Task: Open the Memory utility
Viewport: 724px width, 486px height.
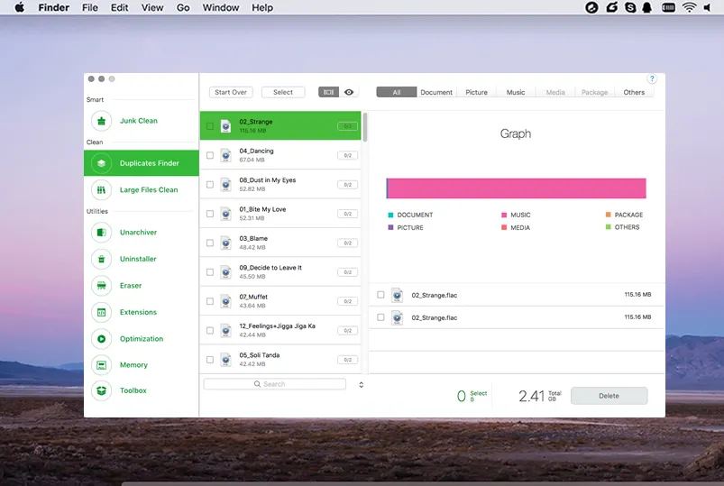Action: [133, 365]
